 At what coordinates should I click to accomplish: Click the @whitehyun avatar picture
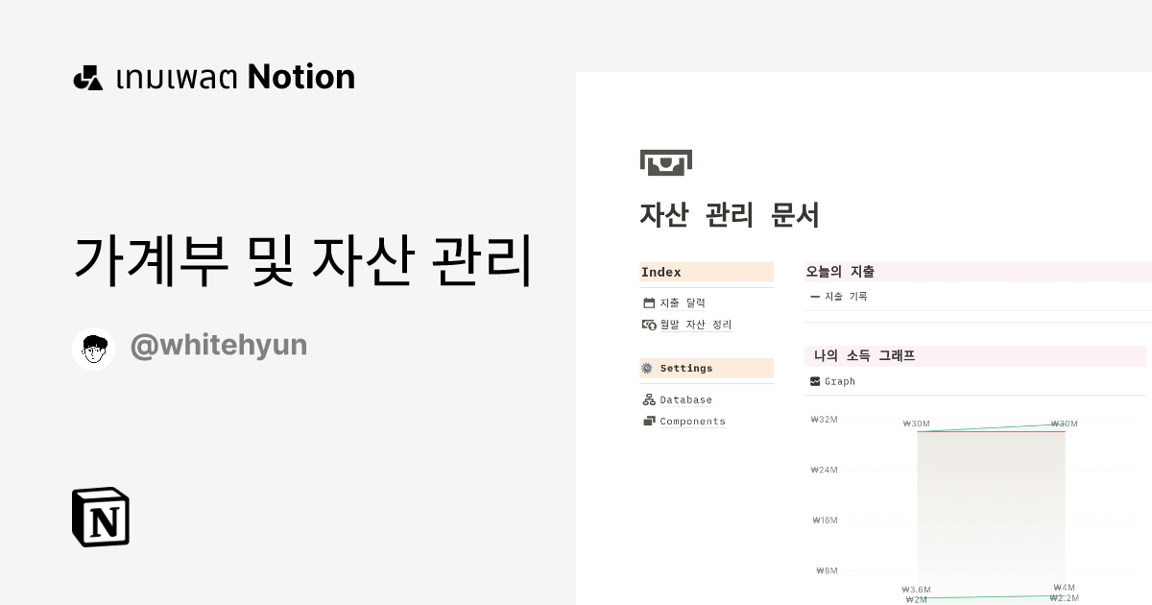tap(93, 345)
